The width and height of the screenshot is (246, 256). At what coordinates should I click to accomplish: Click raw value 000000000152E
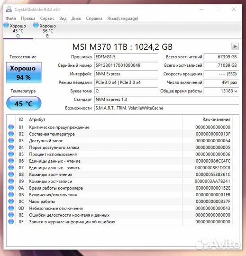pos(213,188)
